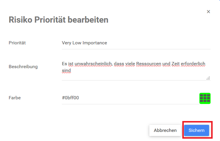
Task: Click the word erforderlich in the description
Action: point(192,64)
